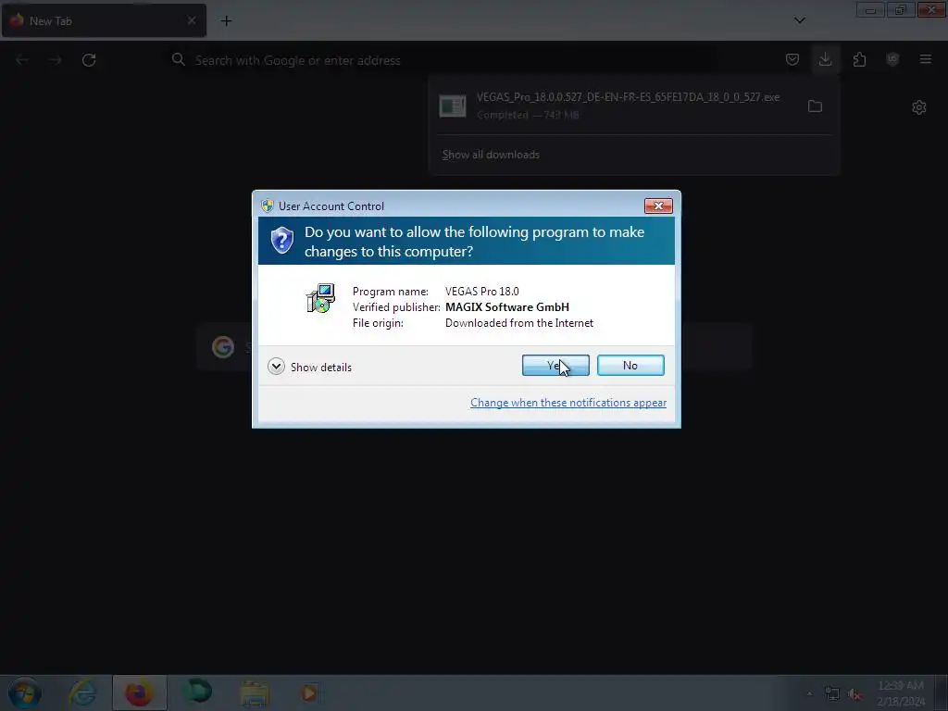The image size is (948, 711).
Task: Open the list all tabs dropdown
Action: pyautogui.click(x=799, y=20)
